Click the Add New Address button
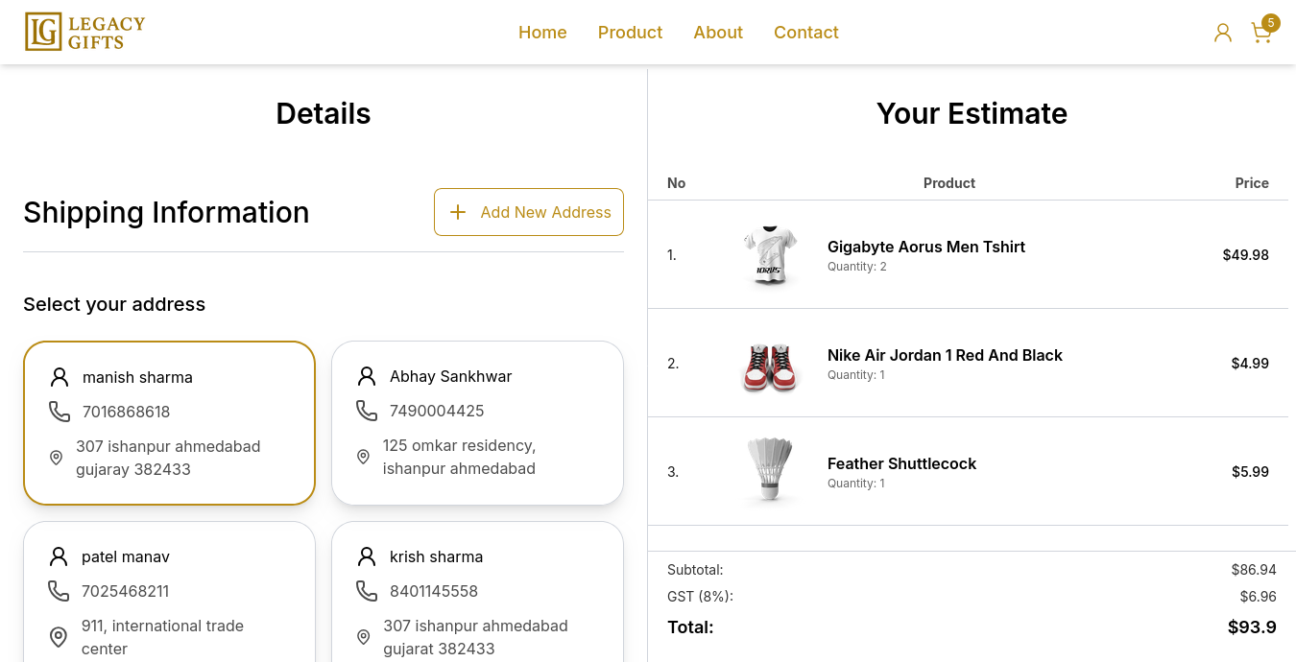 529,212
